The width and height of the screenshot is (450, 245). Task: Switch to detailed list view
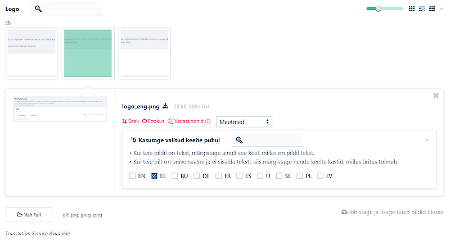point(422,8)
